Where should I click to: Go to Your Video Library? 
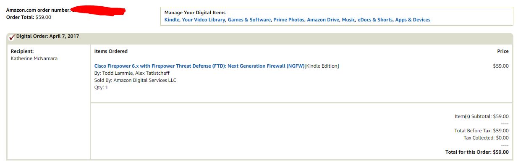(x=204, y=20)
